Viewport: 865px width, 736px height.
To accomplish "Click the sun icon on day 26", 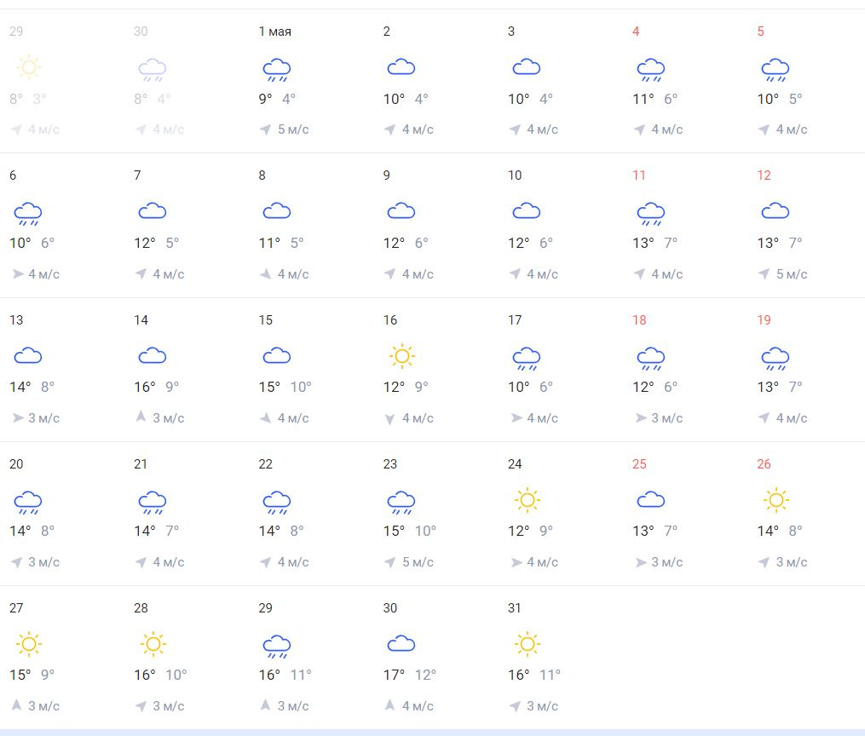I will (776, 500).
